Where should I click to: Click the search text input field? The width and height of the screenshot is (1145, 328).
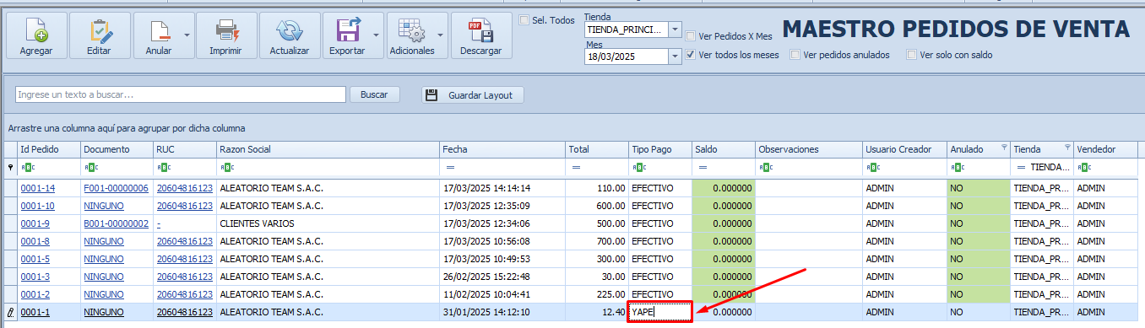181,94
